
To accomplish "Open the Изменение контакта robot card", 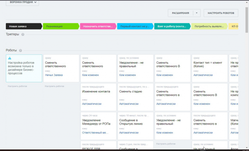I will [x=98, y=97].
